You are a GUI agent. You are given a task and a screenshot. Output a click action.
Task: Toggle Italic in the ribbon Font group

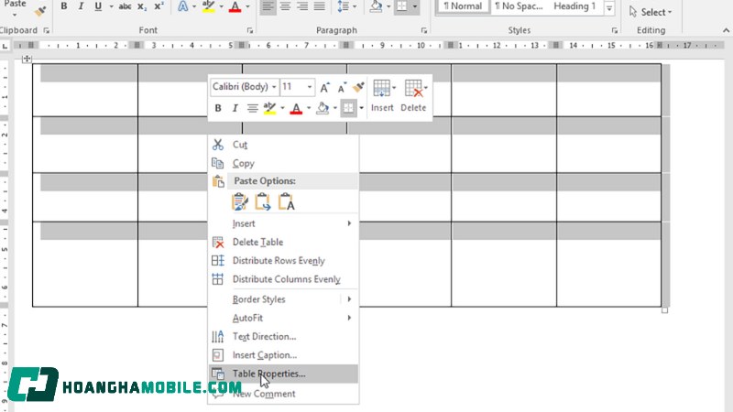pos(81,6)
